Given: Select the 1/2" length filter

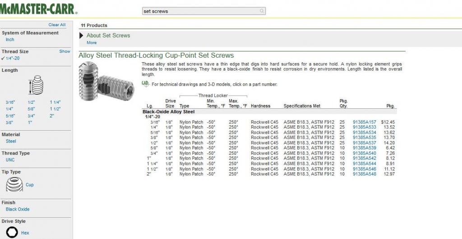Looking at the screenshot, I should pos(31,102).
